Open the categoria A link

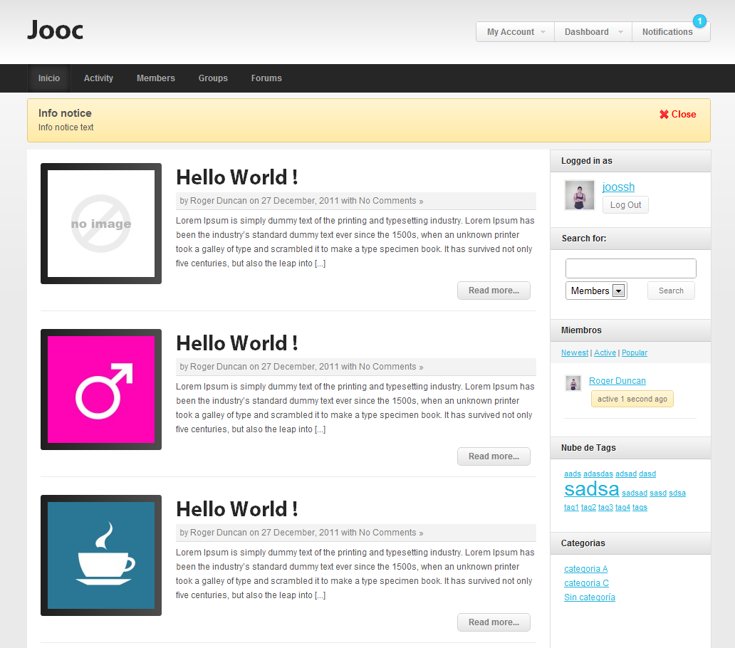click(585, 569)
